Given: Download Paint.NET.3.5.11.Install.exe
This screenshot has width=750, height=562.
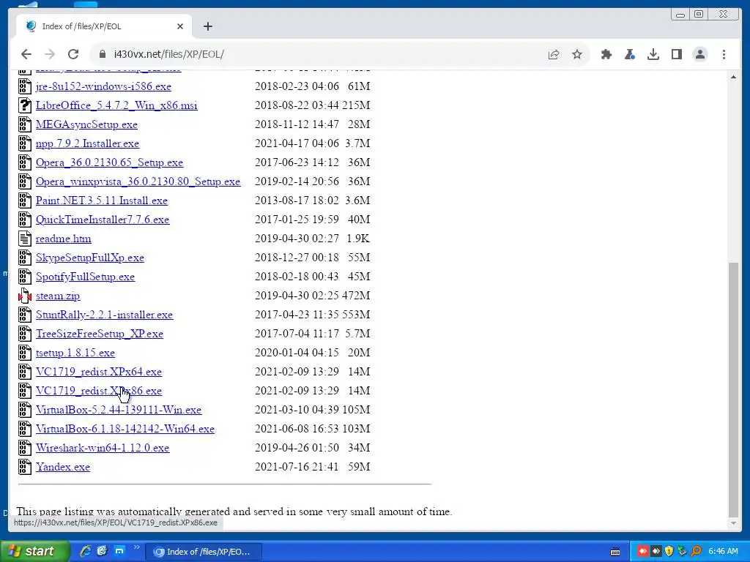Looking at the screenshot, I should (x=102, y=201).
